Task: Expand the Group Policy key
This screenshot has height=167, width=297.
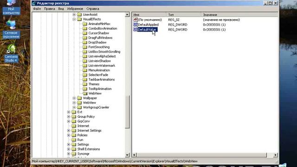Action: pos(69,116)
